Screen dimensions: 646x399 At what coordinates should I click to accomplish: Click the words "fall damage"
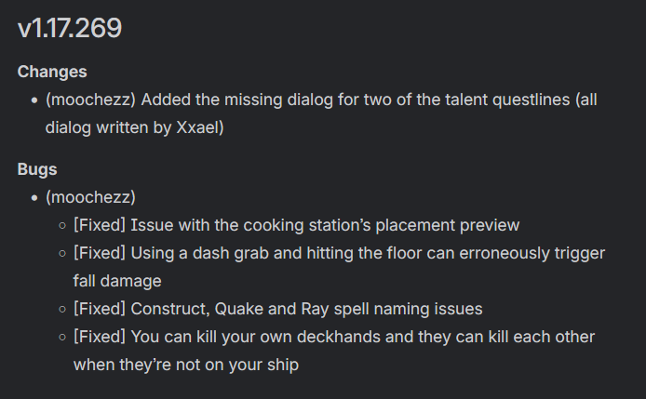pos(117,281)
